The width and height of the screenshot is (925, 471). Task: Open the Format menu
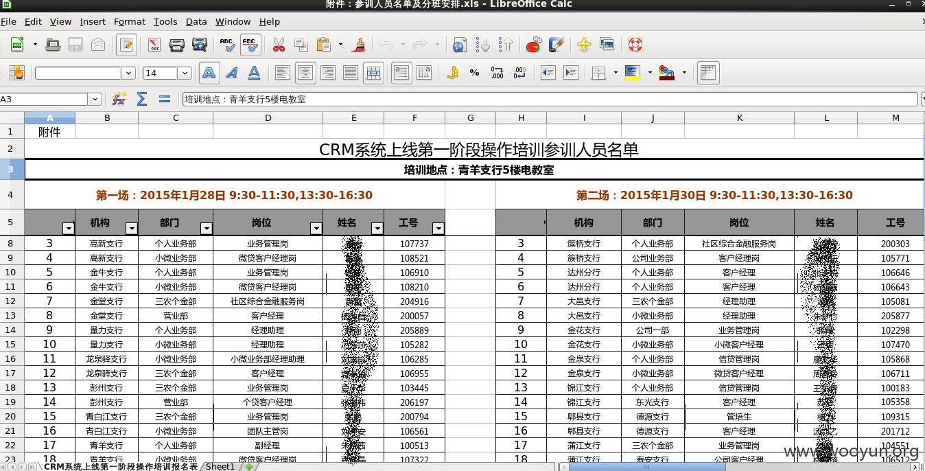coord(130,21)
